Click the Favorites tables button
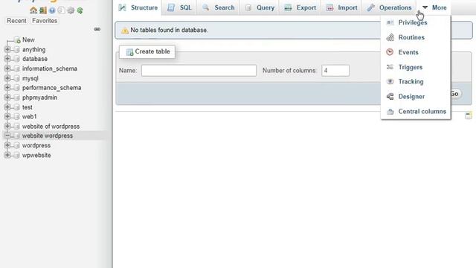The image size is (476, 268). click(45, 21)
